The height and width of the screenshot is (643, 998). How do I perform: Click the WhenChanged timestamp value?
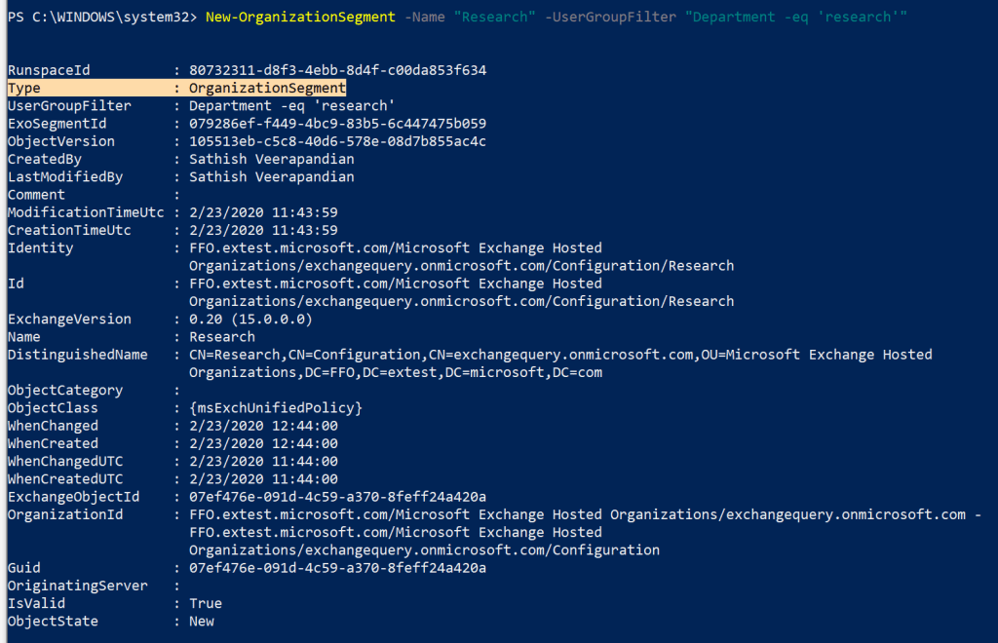(x=263, y=426)
